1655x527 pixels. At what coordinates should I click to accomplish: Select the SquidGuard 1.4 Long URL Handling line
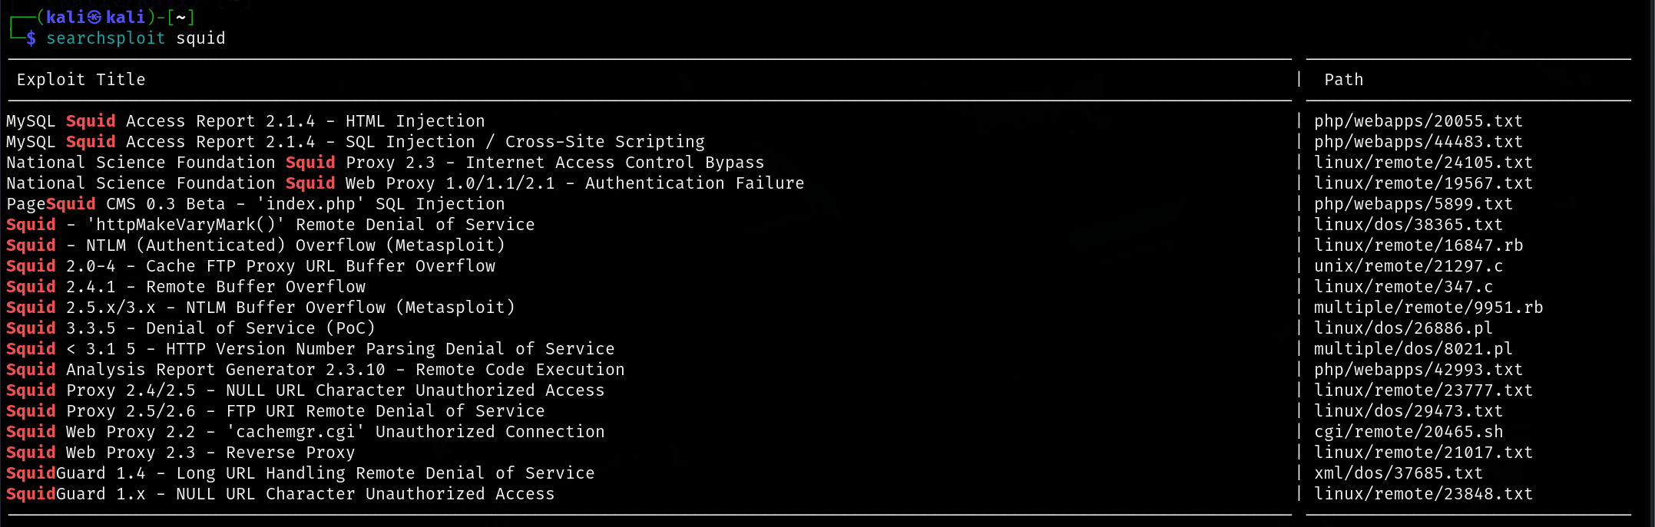click(300, 473)
